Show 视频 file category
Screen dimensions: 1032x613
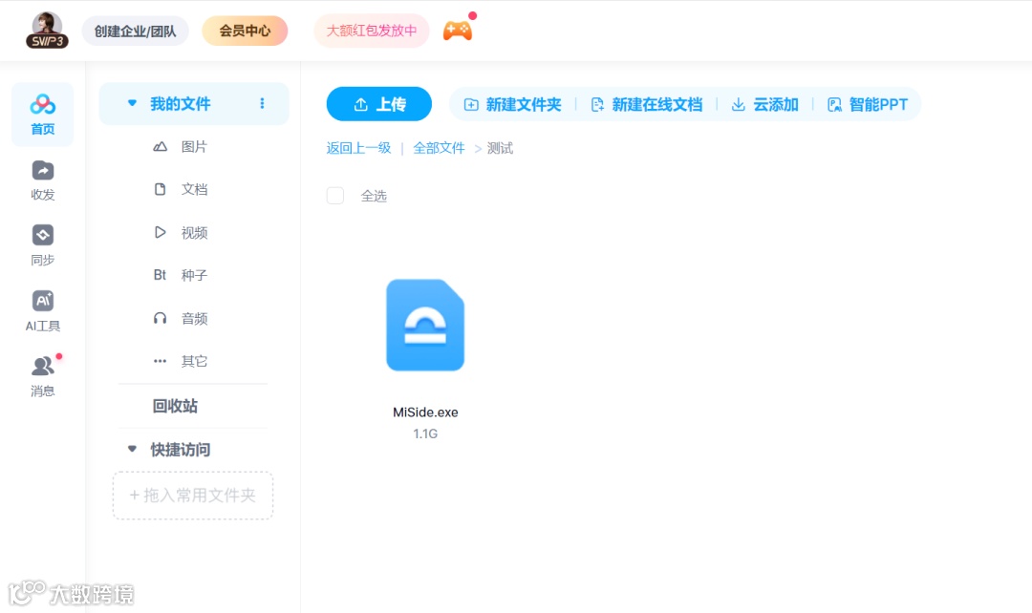(193, 233)
